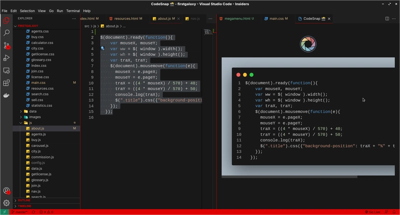Screen dimensions: 400x215
Task: Click the lightbulb code action on line 4
Action: 102,48
